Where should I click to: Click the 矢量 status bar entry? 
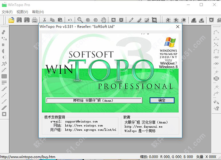pyautogui.click(x=200, y=157)
